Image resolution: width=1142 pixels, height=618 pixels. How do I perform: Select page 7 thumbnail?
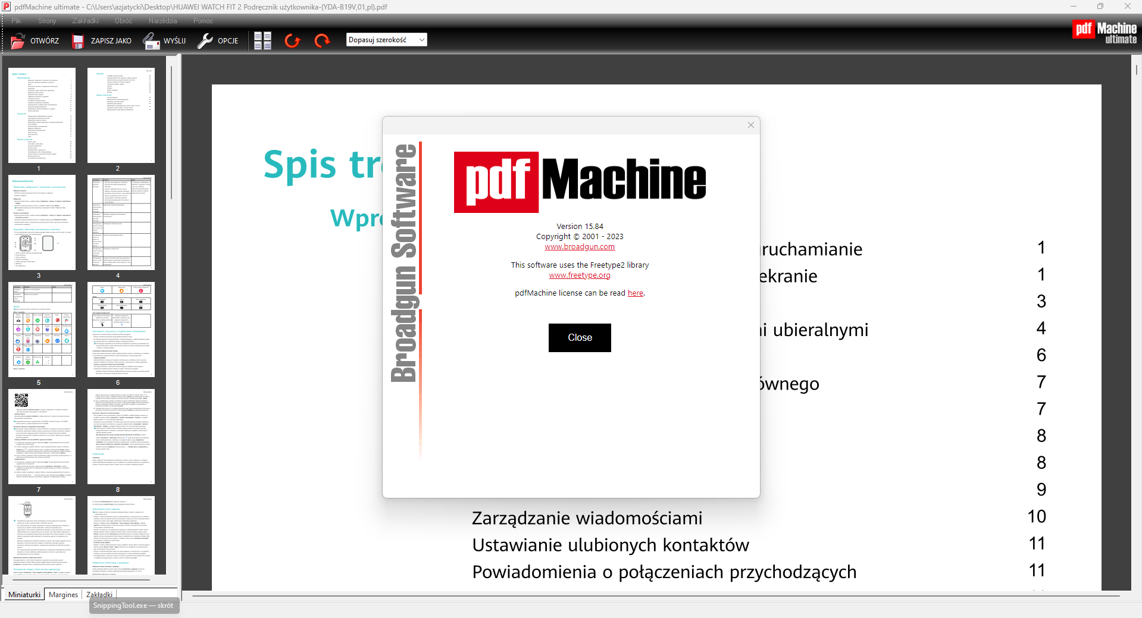click(42, 437)
